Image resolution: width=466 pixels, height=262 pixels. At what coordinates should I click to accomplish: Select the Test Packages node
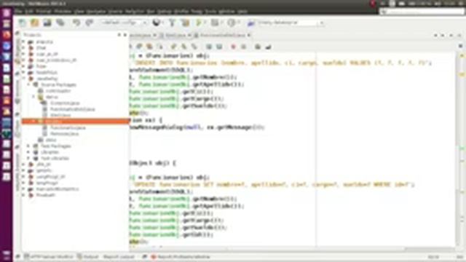(55, 146)
